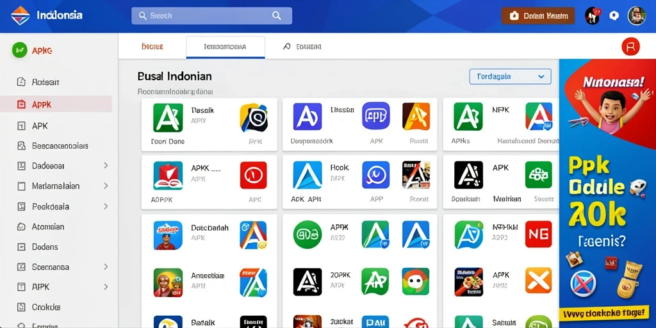
Task: Open the food photo icon in the bottom right card
Action: [468, 282]
